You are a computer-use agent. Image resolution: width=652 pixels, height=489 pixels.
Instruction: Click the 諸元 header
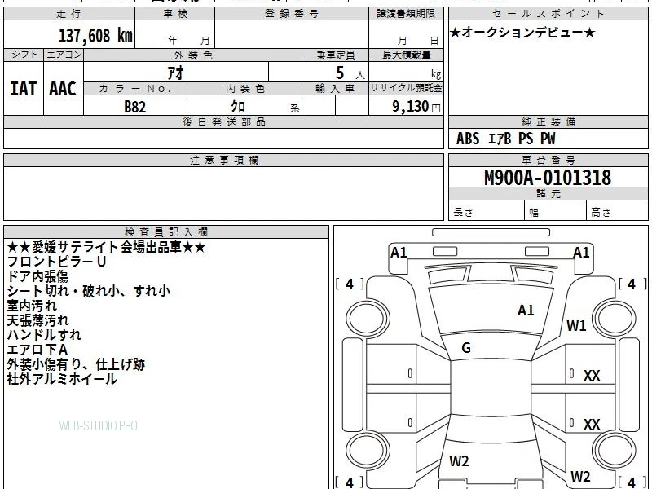coord(548,193)
